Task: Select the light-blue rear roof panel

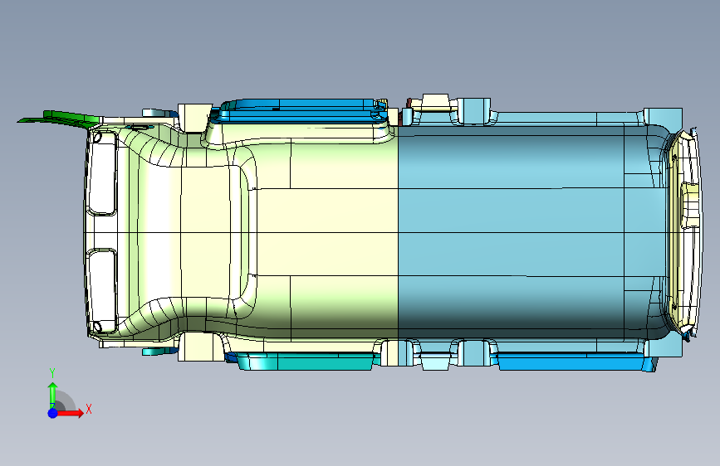Action: point(532,231)
